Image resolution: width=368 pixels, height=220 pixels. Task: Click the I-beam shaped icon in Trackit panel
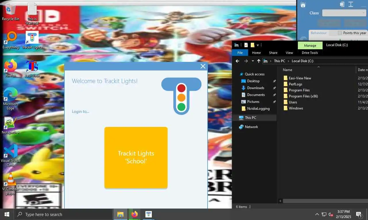[x=351, y=4]
